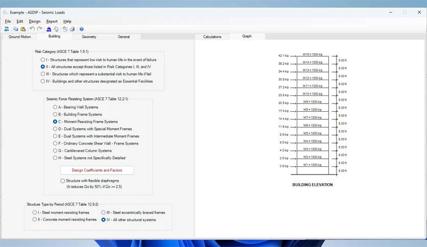
Task: Click the blue Help question-mark icon
Action: click(82, 29)
